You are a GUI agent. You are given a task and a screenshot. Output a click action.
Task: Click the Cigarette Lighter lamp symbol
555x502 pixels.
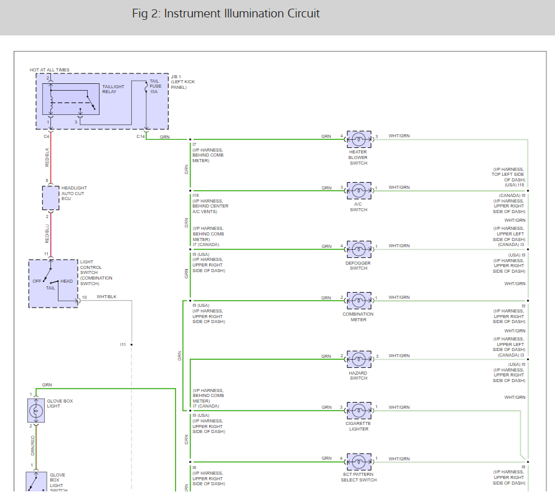[x=358, y=411]
